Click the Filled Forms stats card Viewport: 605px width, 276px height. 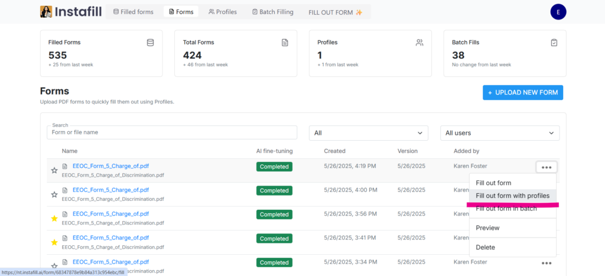(x=101, y=53)
